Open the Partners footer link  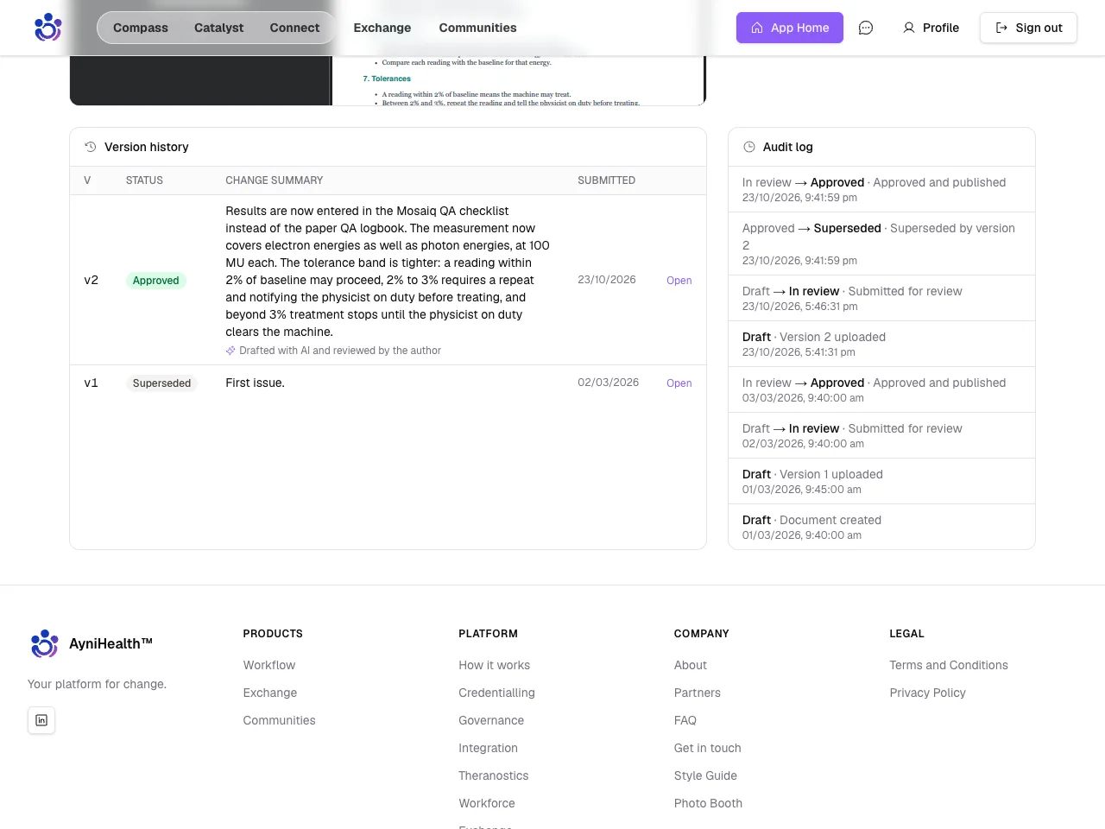click(698, 693)
